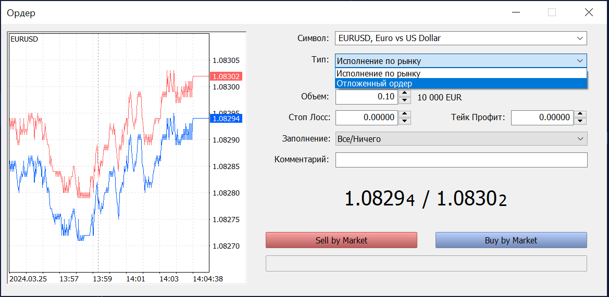Raise Стоп Лосс with up arrow
The height and width of the screenshot is (297, 609).
[x=405, y=114]
